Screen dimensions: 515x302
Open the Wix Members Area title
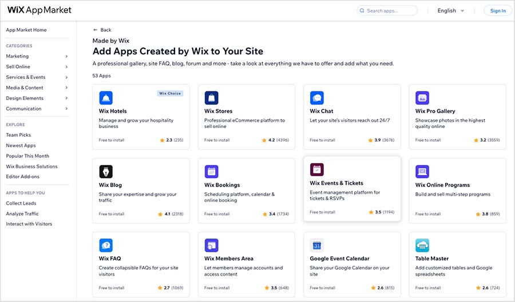coord(228,259)
